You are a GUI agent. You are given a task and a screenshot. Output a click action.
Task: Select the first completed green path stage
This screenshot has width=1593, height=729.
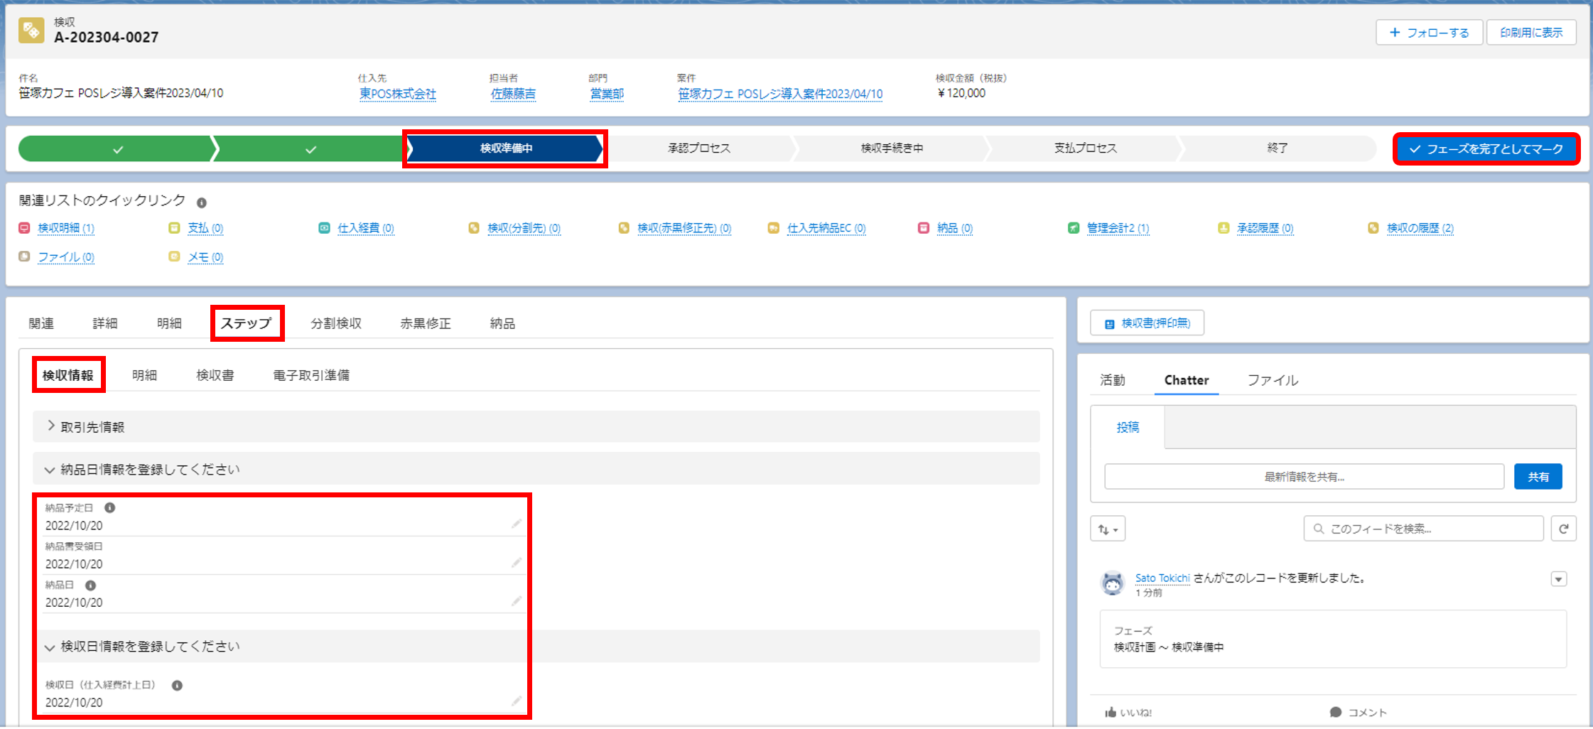[x=117, y=148]
